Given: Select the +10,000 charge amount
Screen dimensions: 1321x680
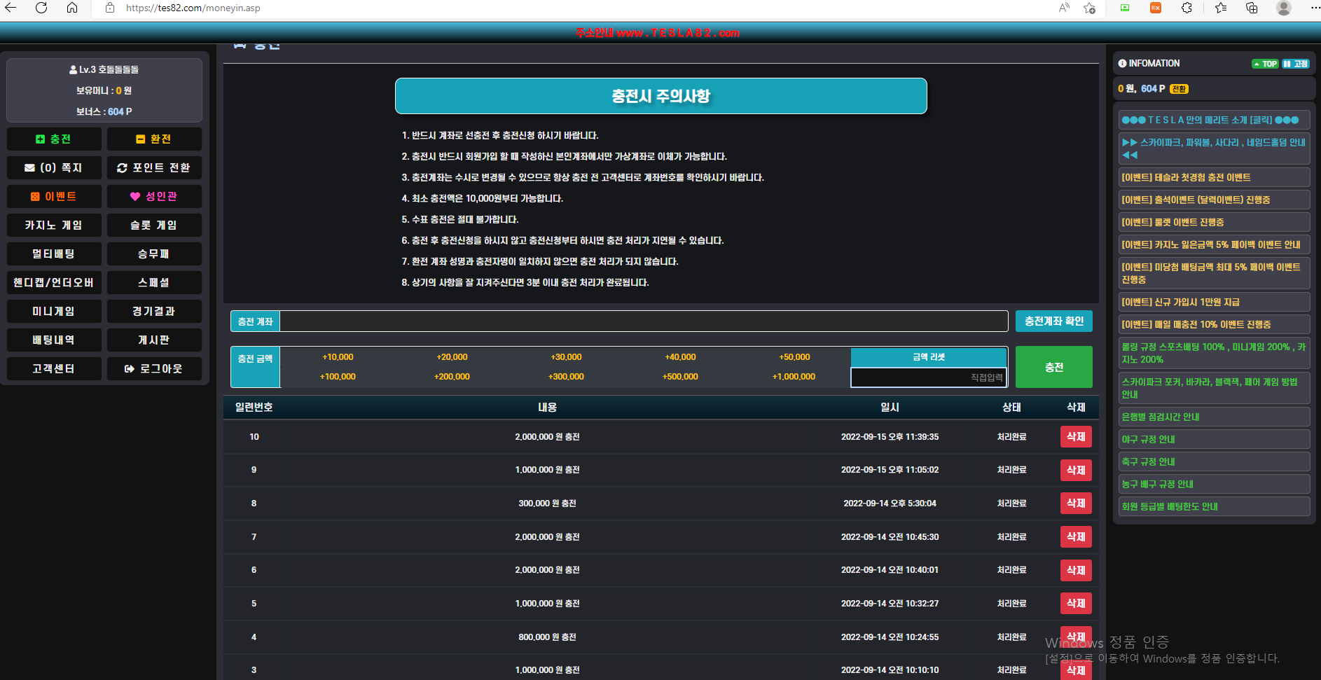Looking at the screenshot, I should coord(338,357).
